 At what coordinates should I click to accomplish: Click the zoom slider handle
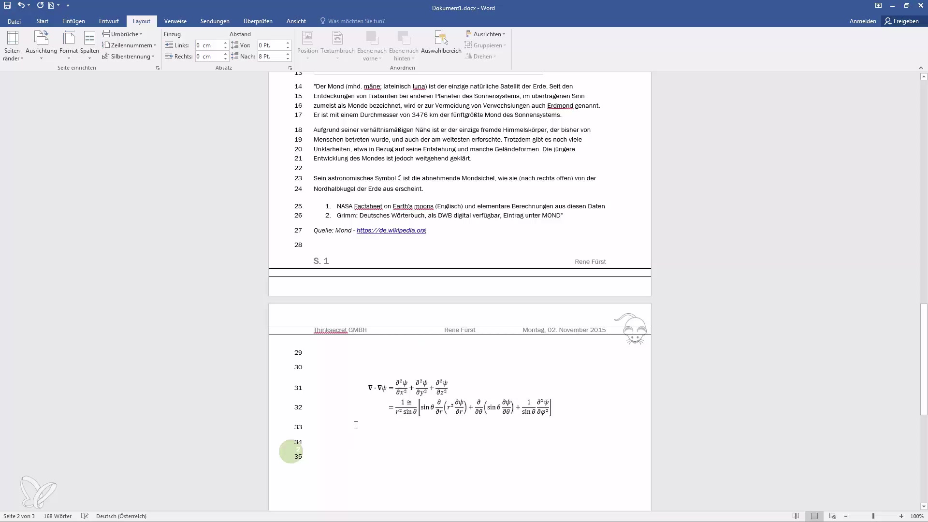pyautogui.click(x=873, y=516)
